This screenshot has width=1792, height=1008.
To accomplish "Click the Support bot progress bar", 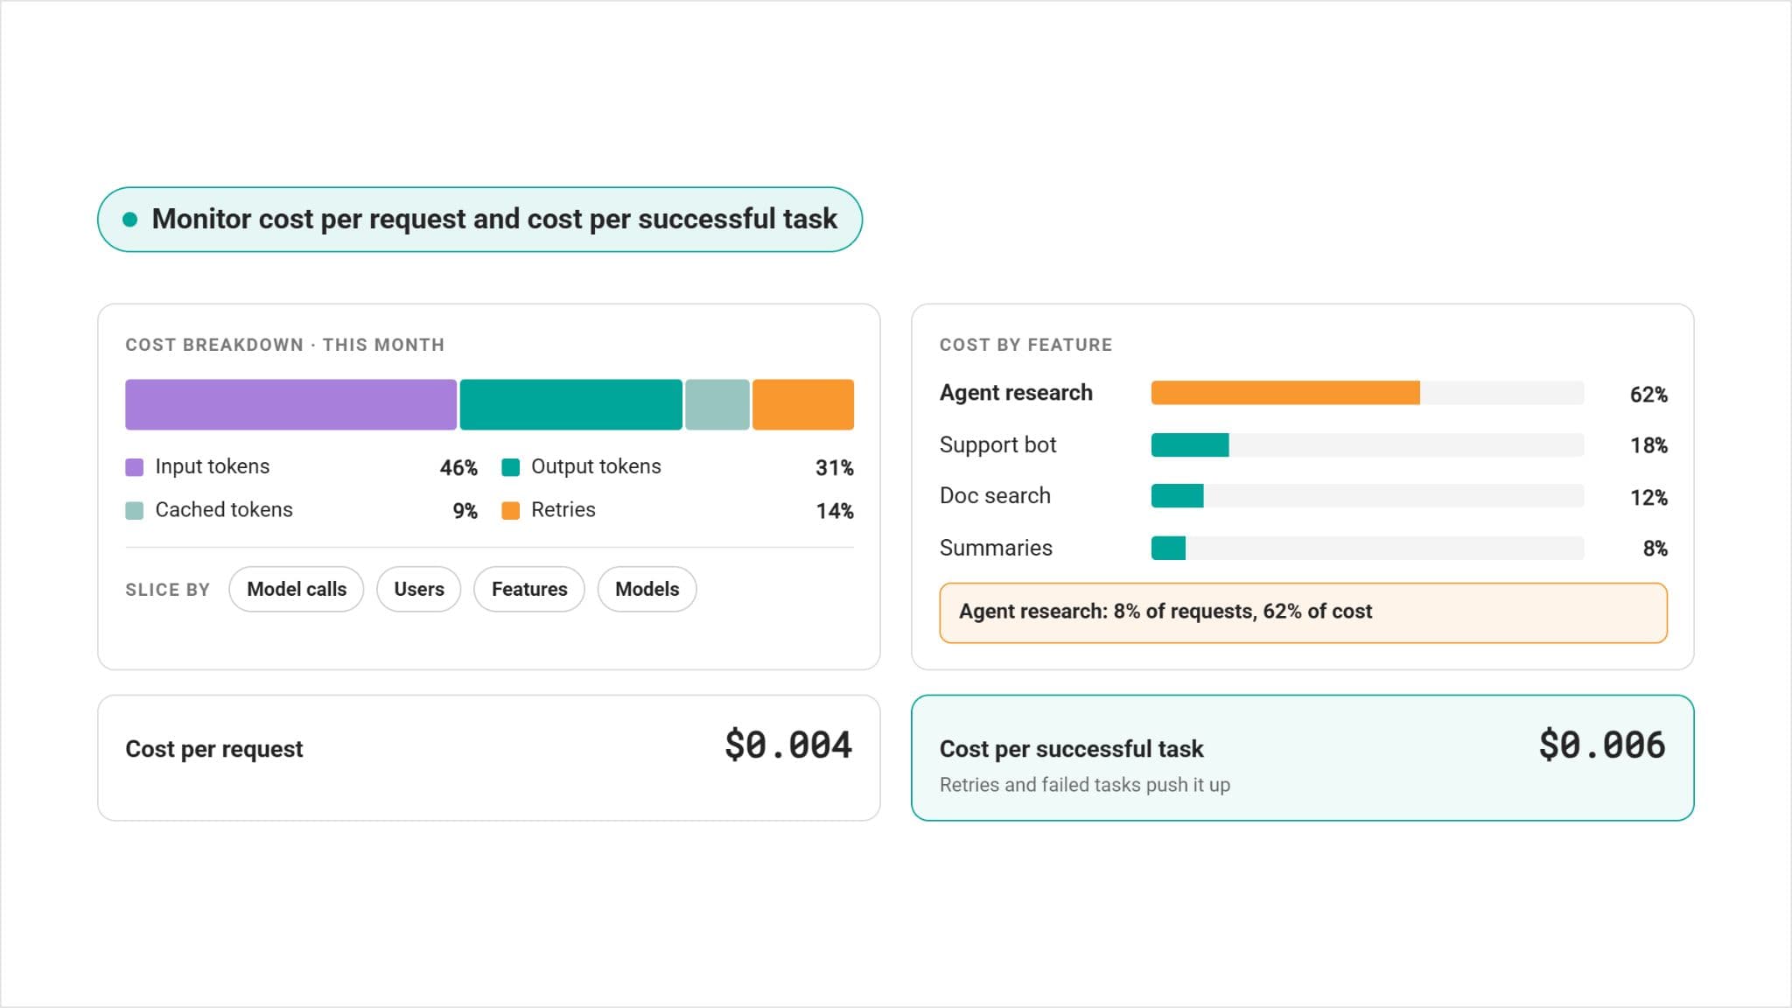I will click(1367, 444).
